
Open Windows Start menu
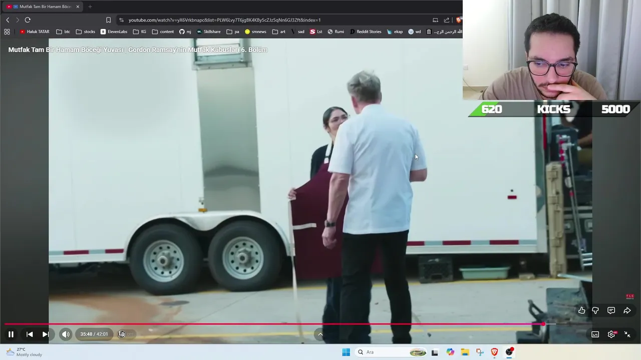coord(346,352)
